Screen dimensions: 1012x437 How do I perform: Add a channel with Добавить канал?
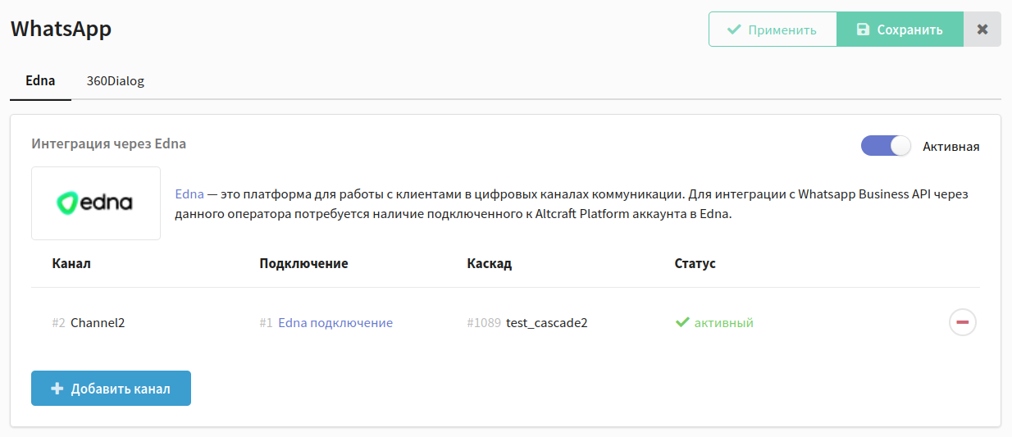click(x=111, y=389)
